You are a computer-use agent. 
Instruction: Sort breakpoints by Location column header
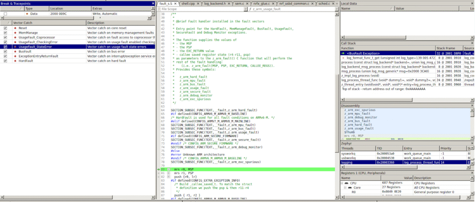point(70,9)
